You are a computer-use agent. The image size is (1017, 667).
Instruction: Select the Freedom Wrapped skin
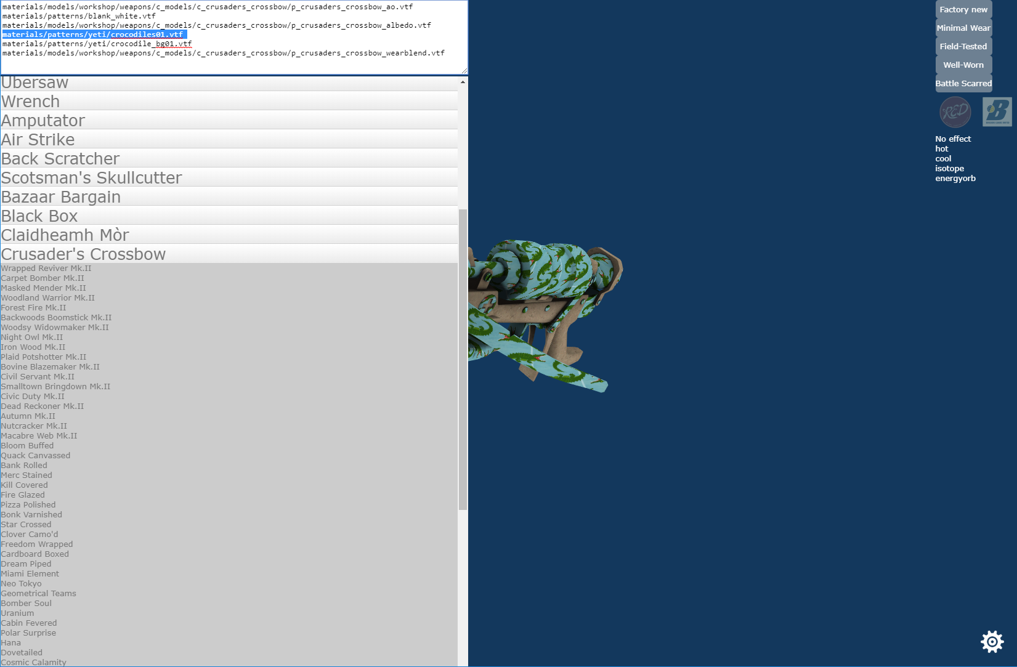[37, 544]
